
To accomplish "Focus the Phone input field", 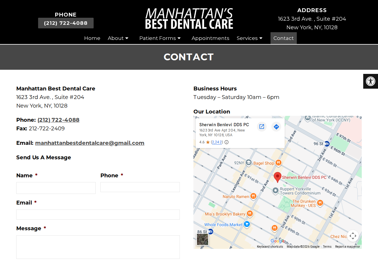I will [140, 187].
